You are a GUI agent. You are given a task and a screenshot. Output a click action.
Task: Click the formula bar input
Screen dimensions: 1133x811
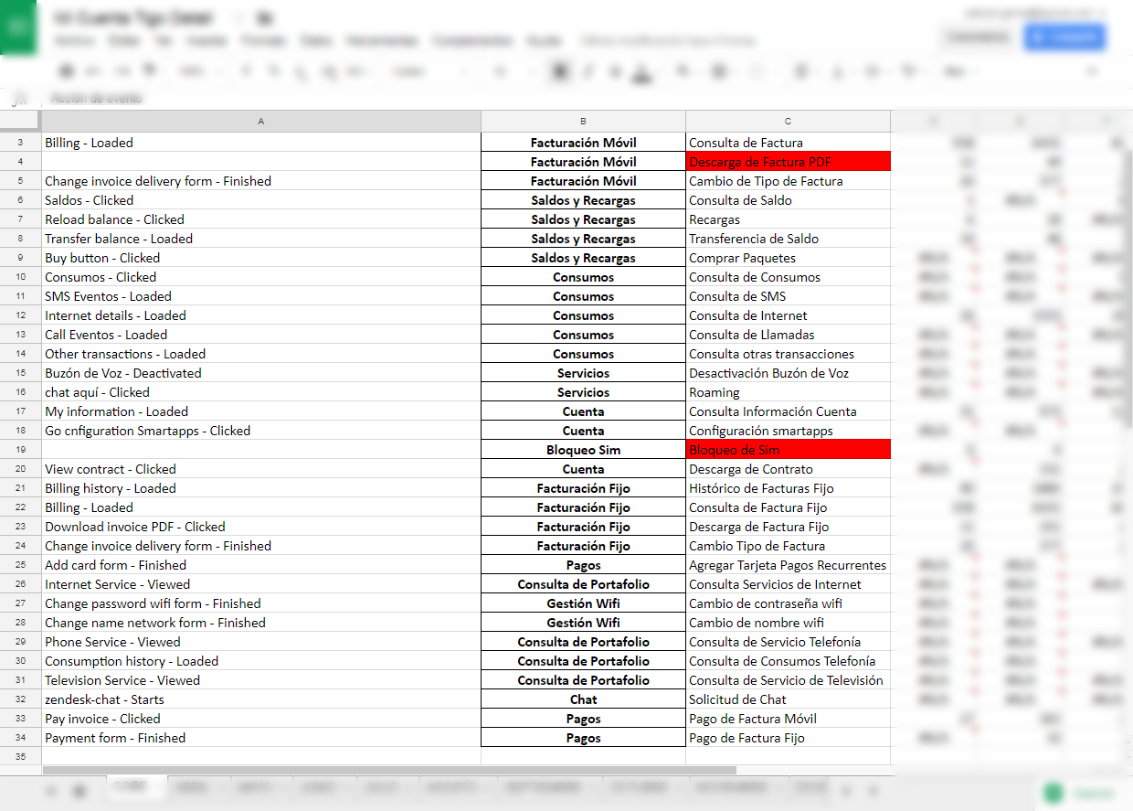click(585, 99)
